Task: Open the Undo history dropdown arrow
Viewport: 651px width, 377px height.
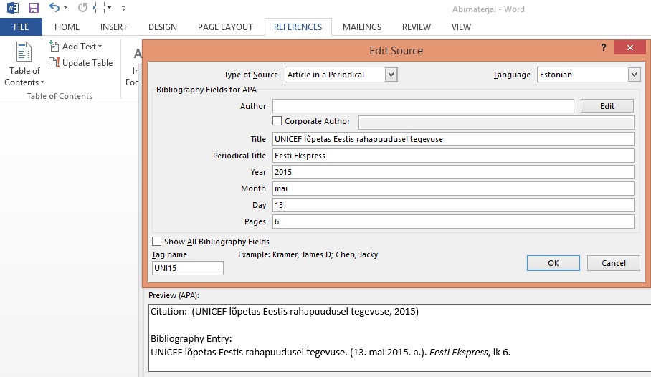Action: tap(65, 7)
